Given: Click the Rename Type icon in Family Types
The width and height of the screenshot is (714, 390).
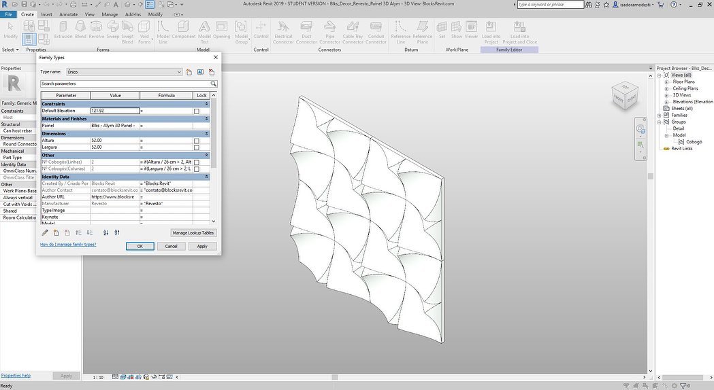Looking at the screenshot, I should (x=200, y=72).
